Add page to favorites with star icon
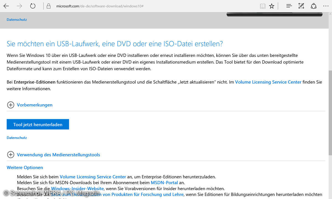 coord(272,6)
